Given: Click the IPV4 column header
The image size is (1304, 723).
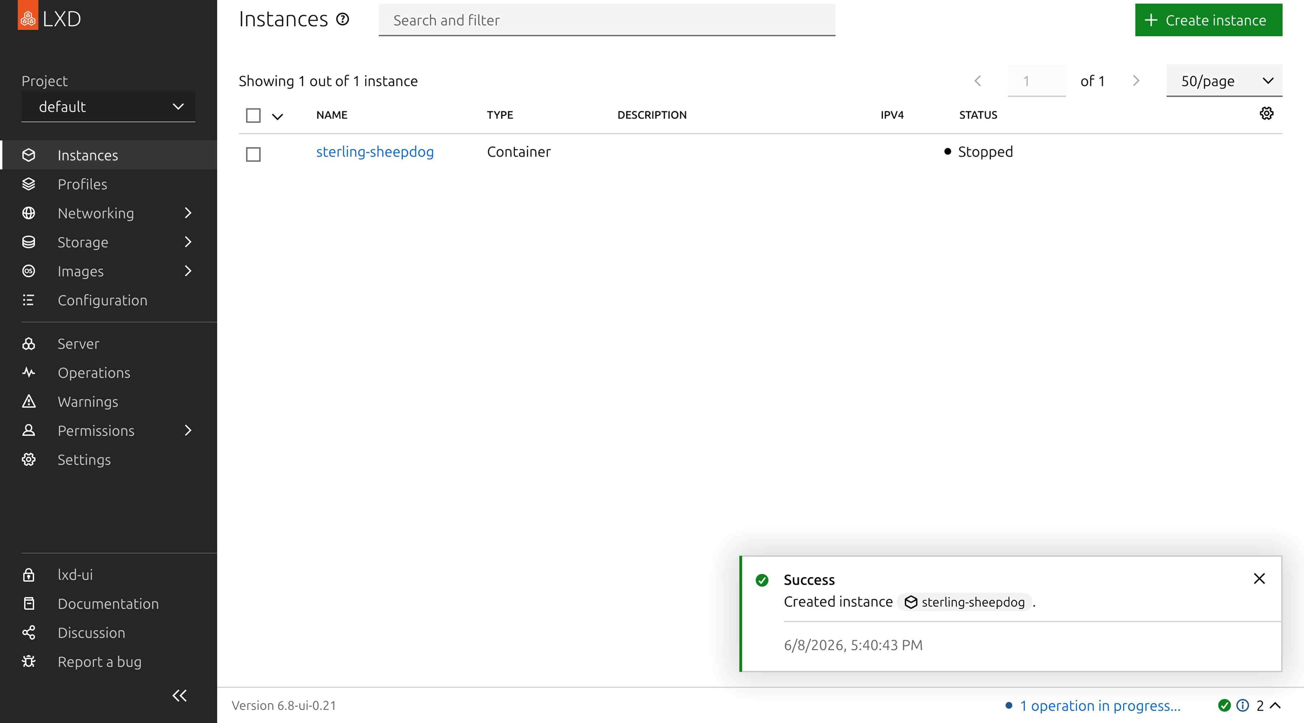Looking at the screenshot, I should pos(892,115).
